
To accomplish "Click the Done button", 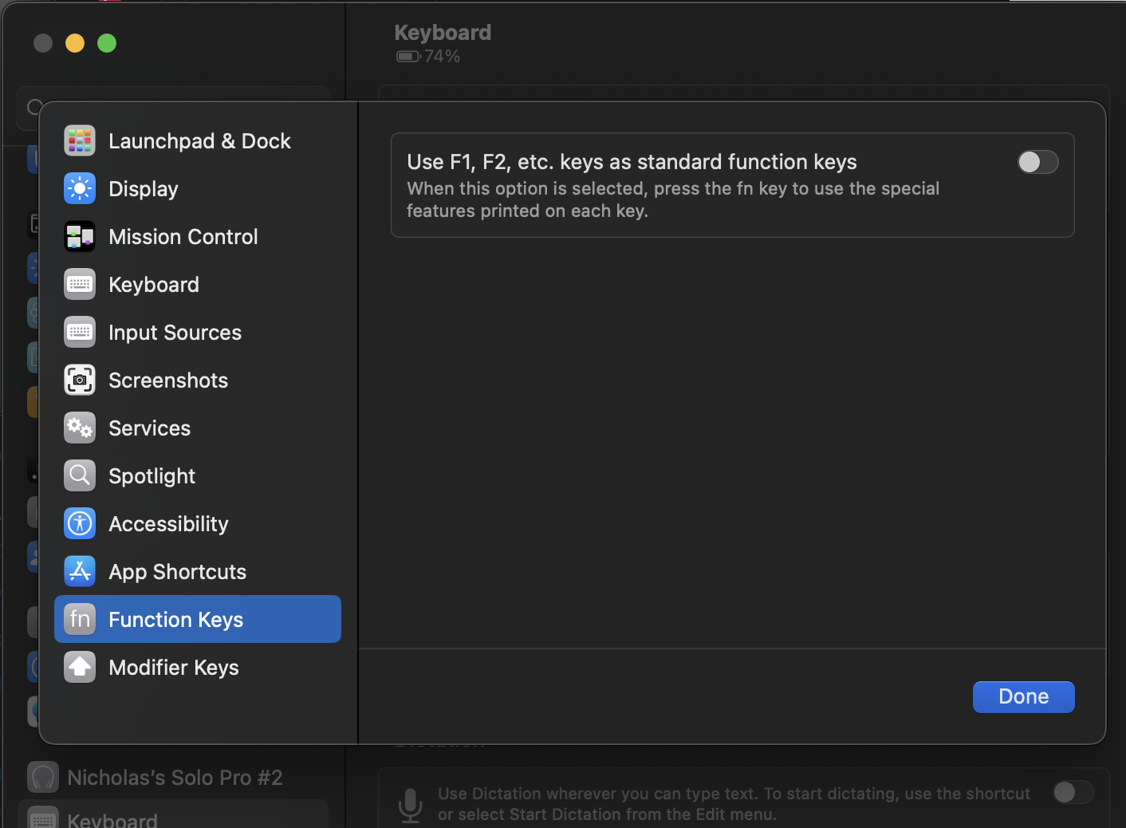I will pyautogui.click(x=1024, y=697).
